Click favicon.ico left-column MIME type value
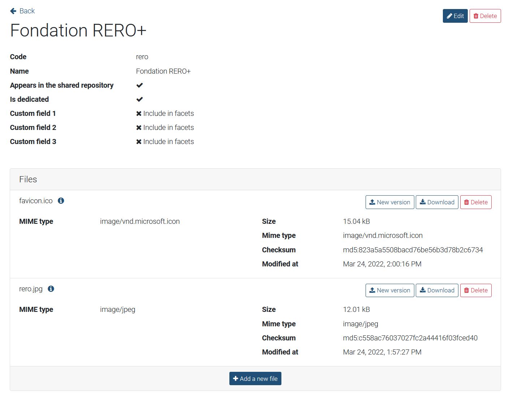This screenshot has height=396, width=505. pos(140,221)
